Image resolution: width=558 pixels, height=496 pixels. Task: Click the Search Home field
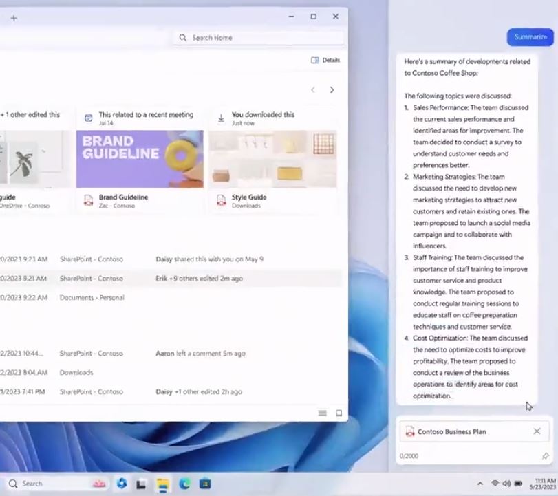click(x=259, y=37)
